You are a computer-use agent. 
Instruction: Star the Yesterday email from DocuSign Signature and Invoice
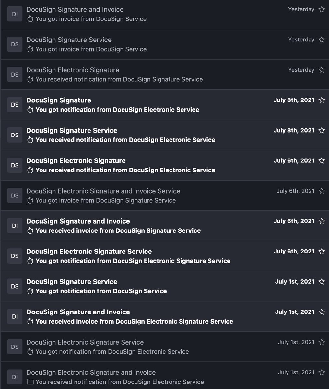pos(322,9)
